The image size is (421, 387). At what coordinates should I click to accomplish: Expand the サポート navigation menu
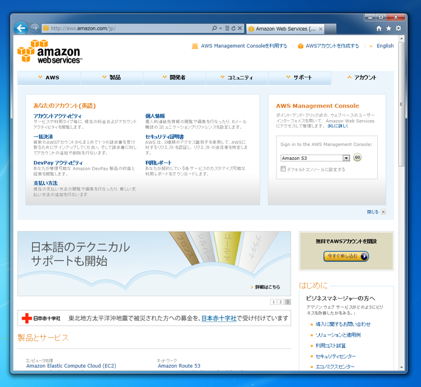click(299, 78)
